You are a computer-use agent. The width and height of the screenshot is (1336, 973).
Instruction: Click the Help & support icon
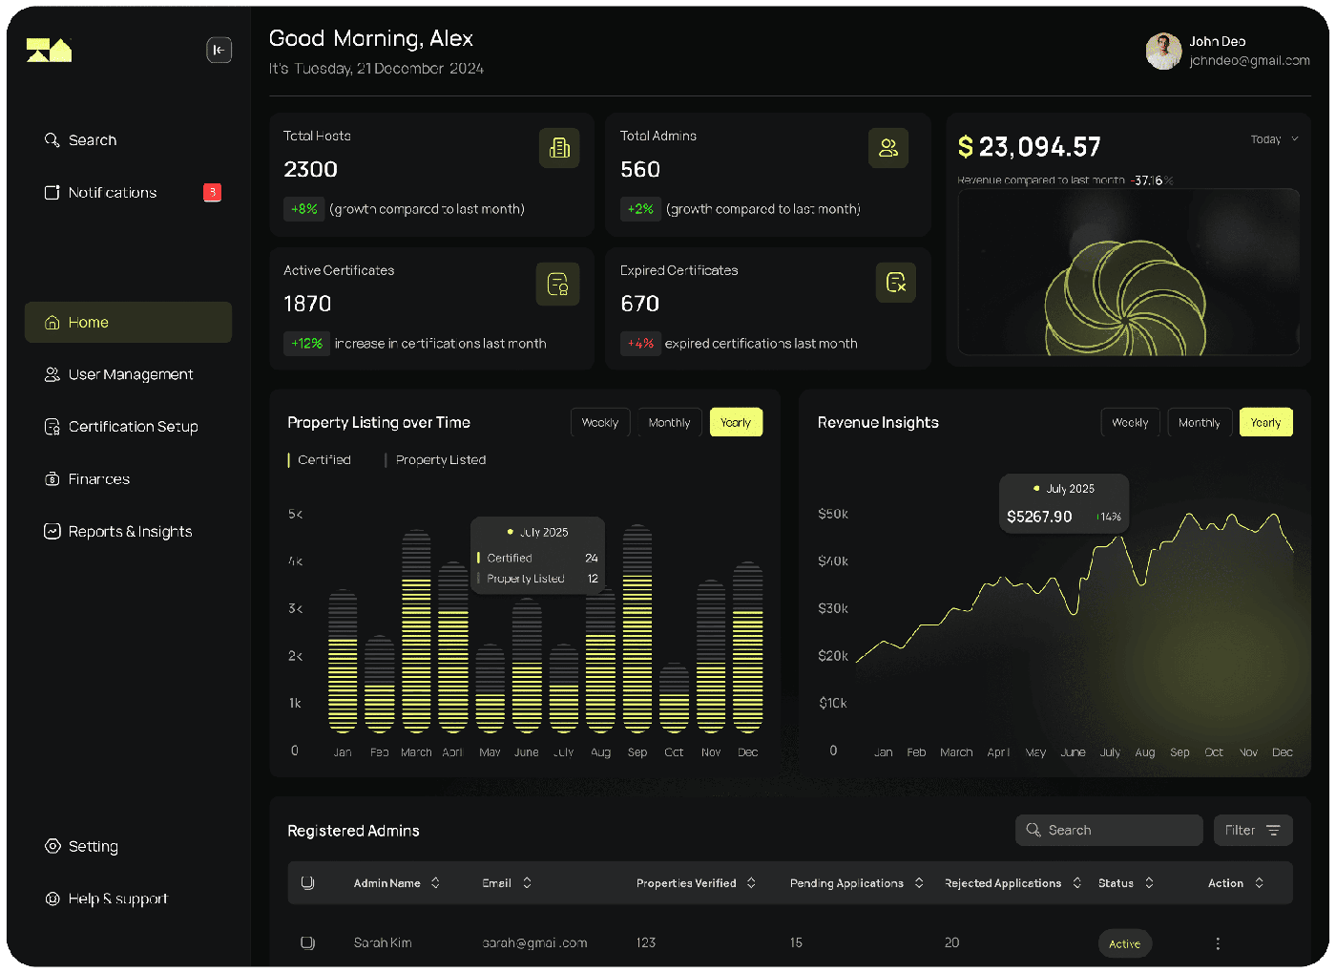pos(52,899)
